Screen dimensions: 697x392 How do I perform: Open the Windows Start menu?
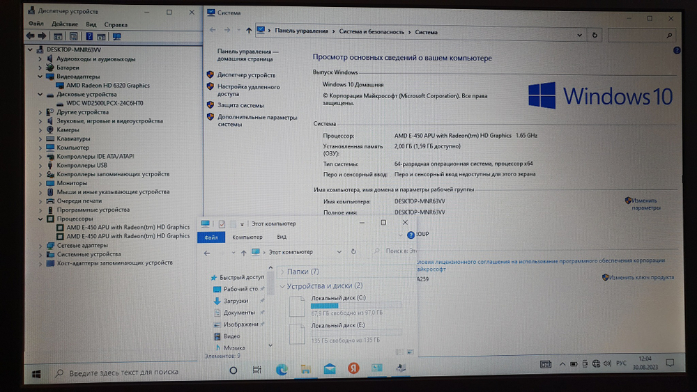[36, 374]
